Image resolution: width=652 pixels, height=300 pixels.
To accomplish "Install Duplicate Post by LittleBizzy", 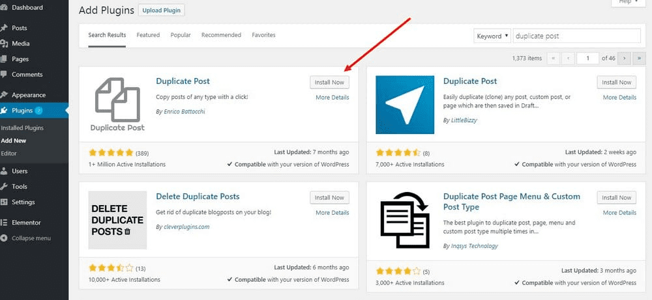I will [x=617, y=82].
